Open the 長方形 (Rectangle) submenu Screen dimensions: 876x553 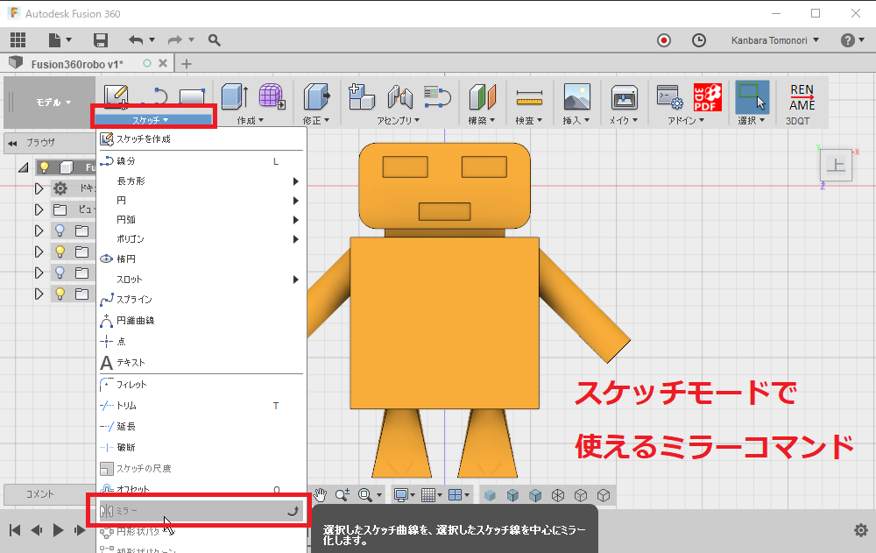(201, 181)
